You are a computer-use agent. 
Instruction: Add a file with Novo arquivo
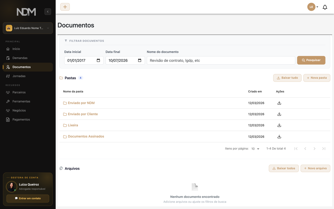pos(315,168)
